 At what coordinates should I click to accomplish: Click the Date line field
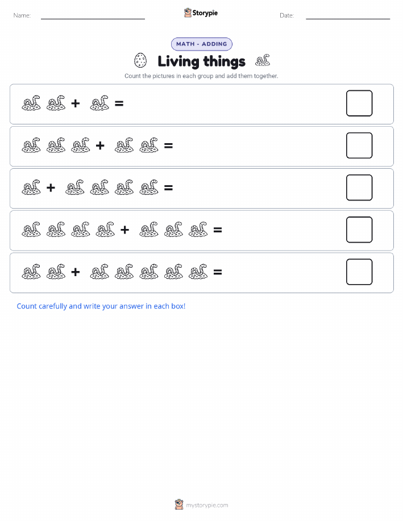[x=348, y=16]
